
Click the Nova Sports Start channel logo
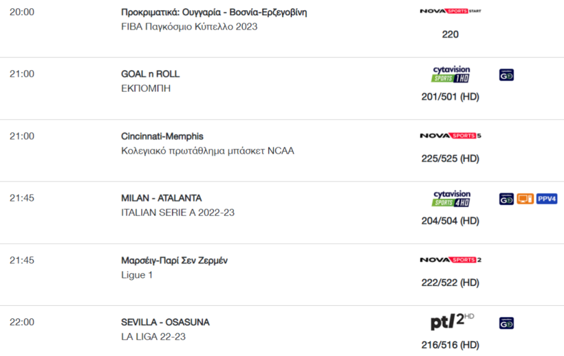pos(451,11)
